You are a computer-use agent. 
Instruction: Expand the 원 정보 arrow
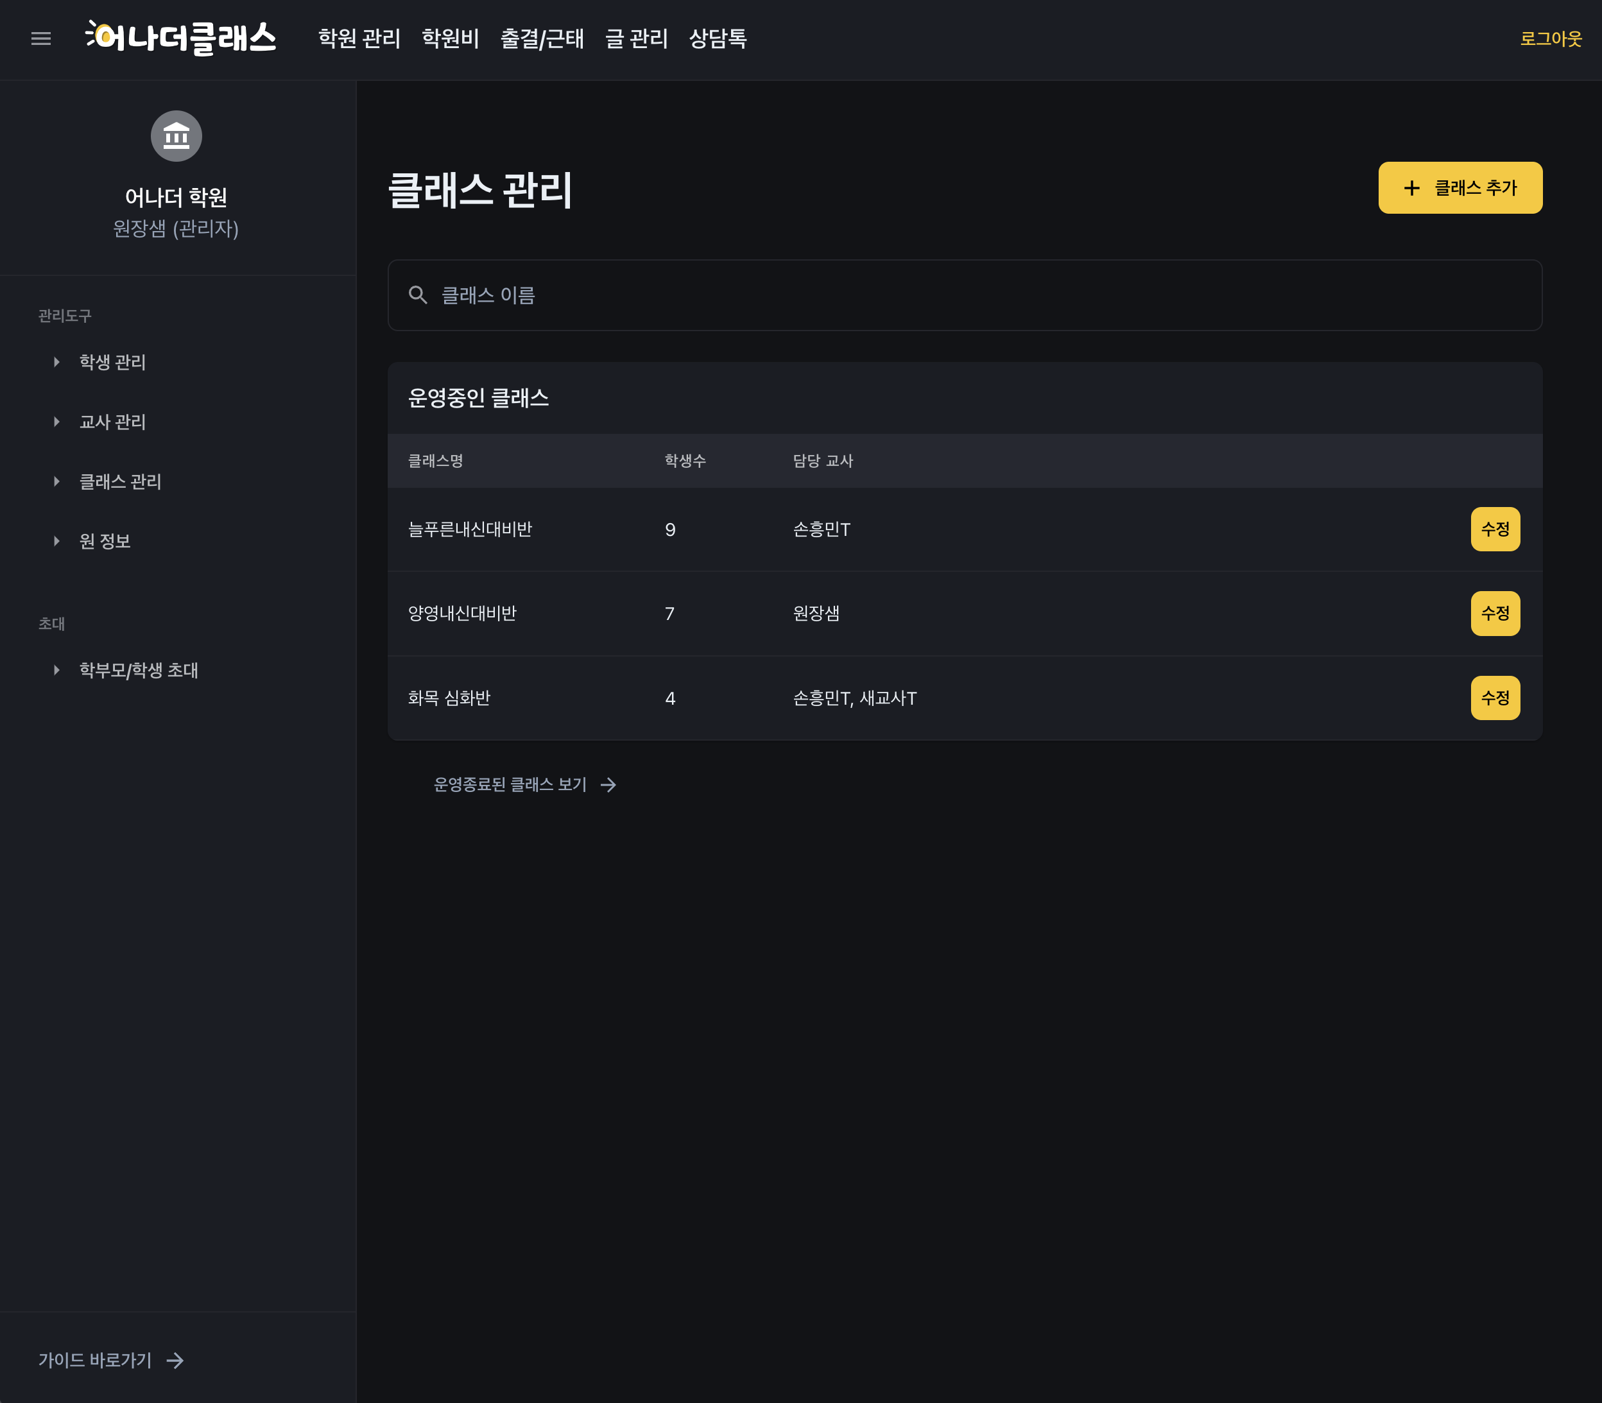click(56, 541)
